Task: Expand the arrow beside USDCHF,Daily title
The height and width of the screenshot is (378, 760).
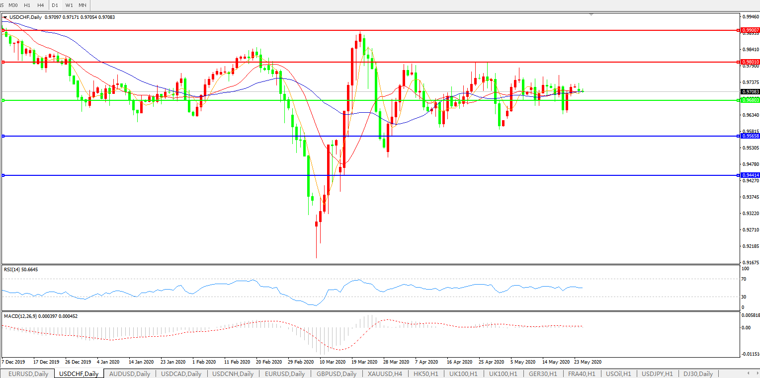Action: coord(5,17)
